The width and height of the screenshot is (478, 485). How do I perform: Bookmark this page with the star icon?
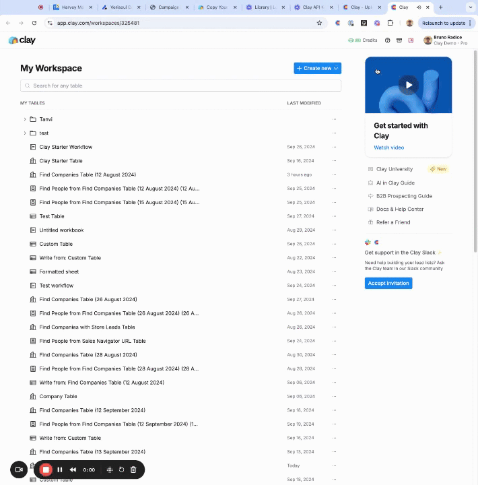coord(319,23)
